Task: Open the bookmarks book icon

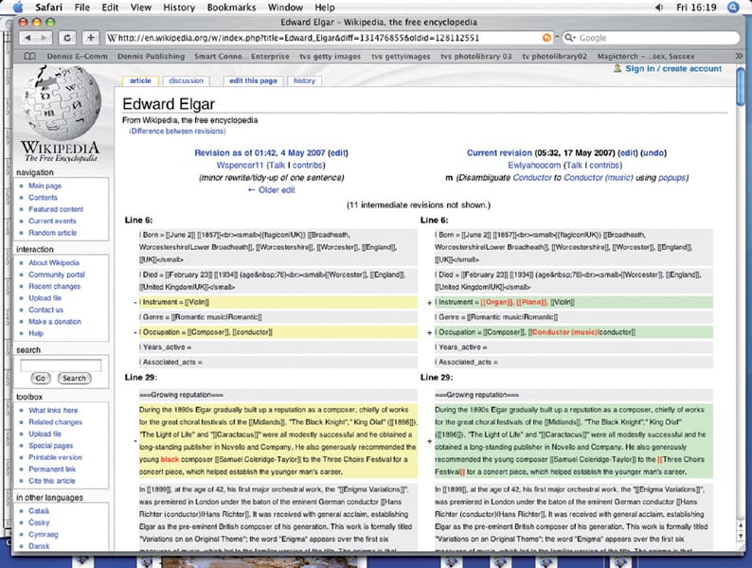Action: tap(29, 56)
